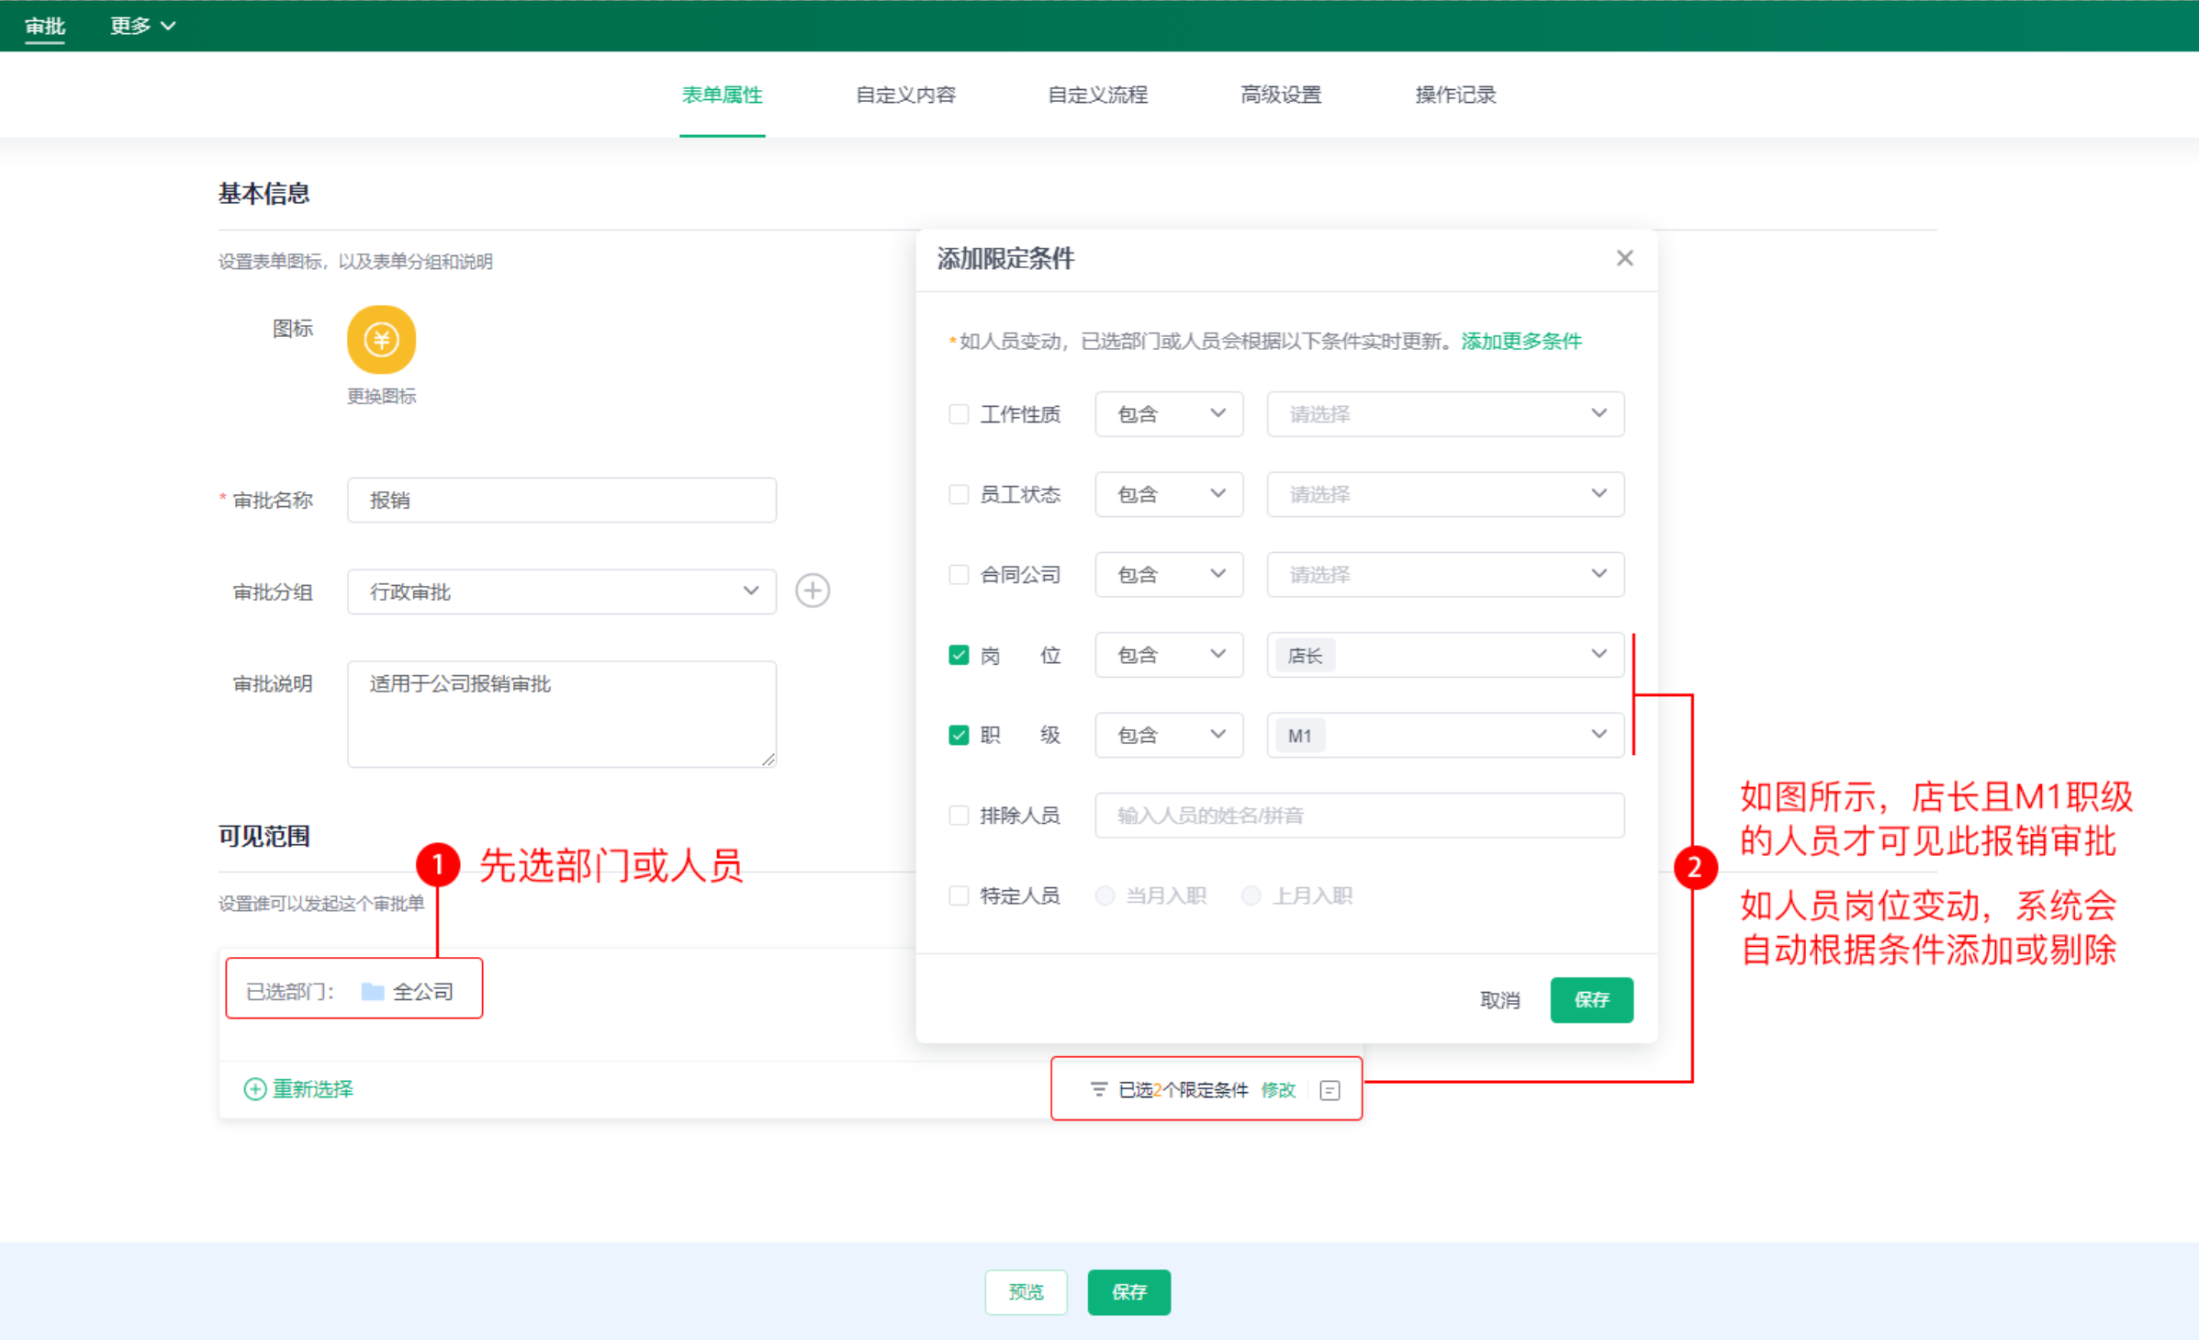The width and height of the screenshot is (2199, 1340).
Task: Select the 当月入职 radio option
Action: coord(1105,895)
